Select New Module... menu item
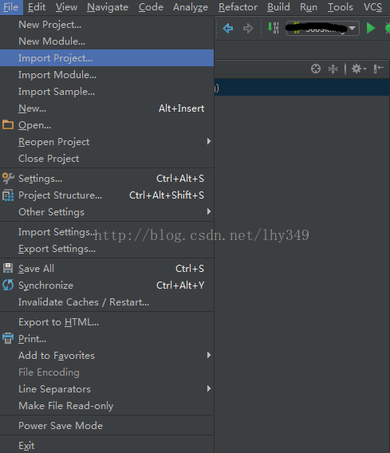The height and width of the screenshot is (453, 390). click(107, 41)
